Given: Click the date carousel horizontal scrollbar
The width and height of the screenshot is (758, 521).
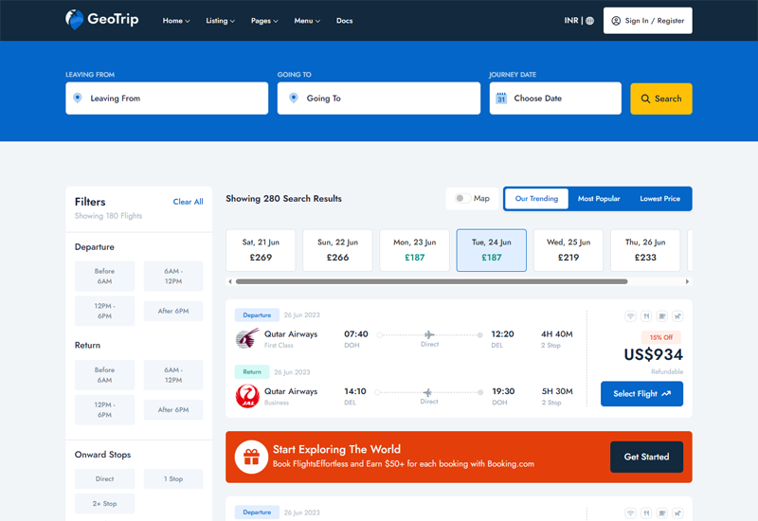Looking at the screenshot, I should click(x=431, y=281).
